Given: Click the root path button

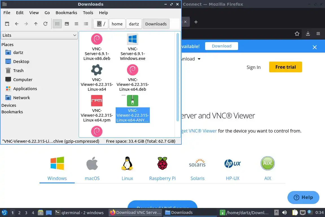Looking at the screenshot, I should (x=101, y=24).
